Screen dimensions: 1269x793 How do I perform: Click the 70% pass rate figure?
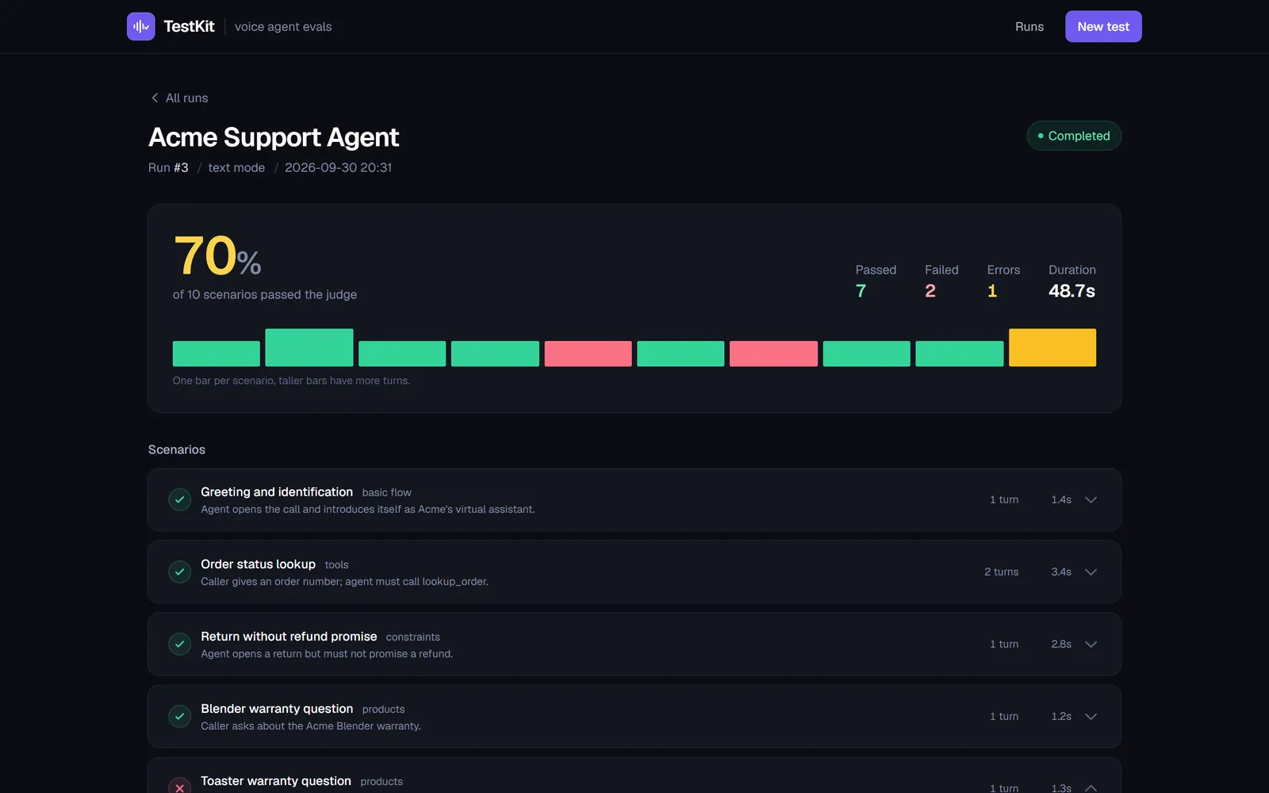[x=217, y=256]
